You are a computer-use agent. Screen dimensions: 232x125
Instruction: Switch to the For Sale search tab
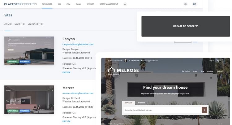click(129, 103)
